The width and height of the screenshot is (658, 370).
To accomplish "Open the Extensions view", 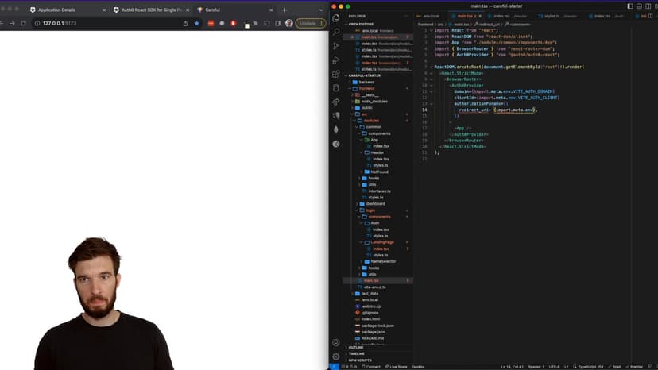I will coord(336,74).
